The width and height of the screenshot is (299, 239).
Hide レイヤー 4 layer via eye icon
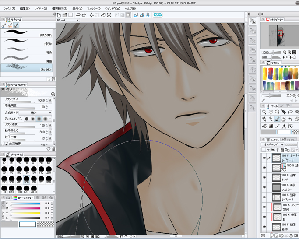(x=264, y=197)
